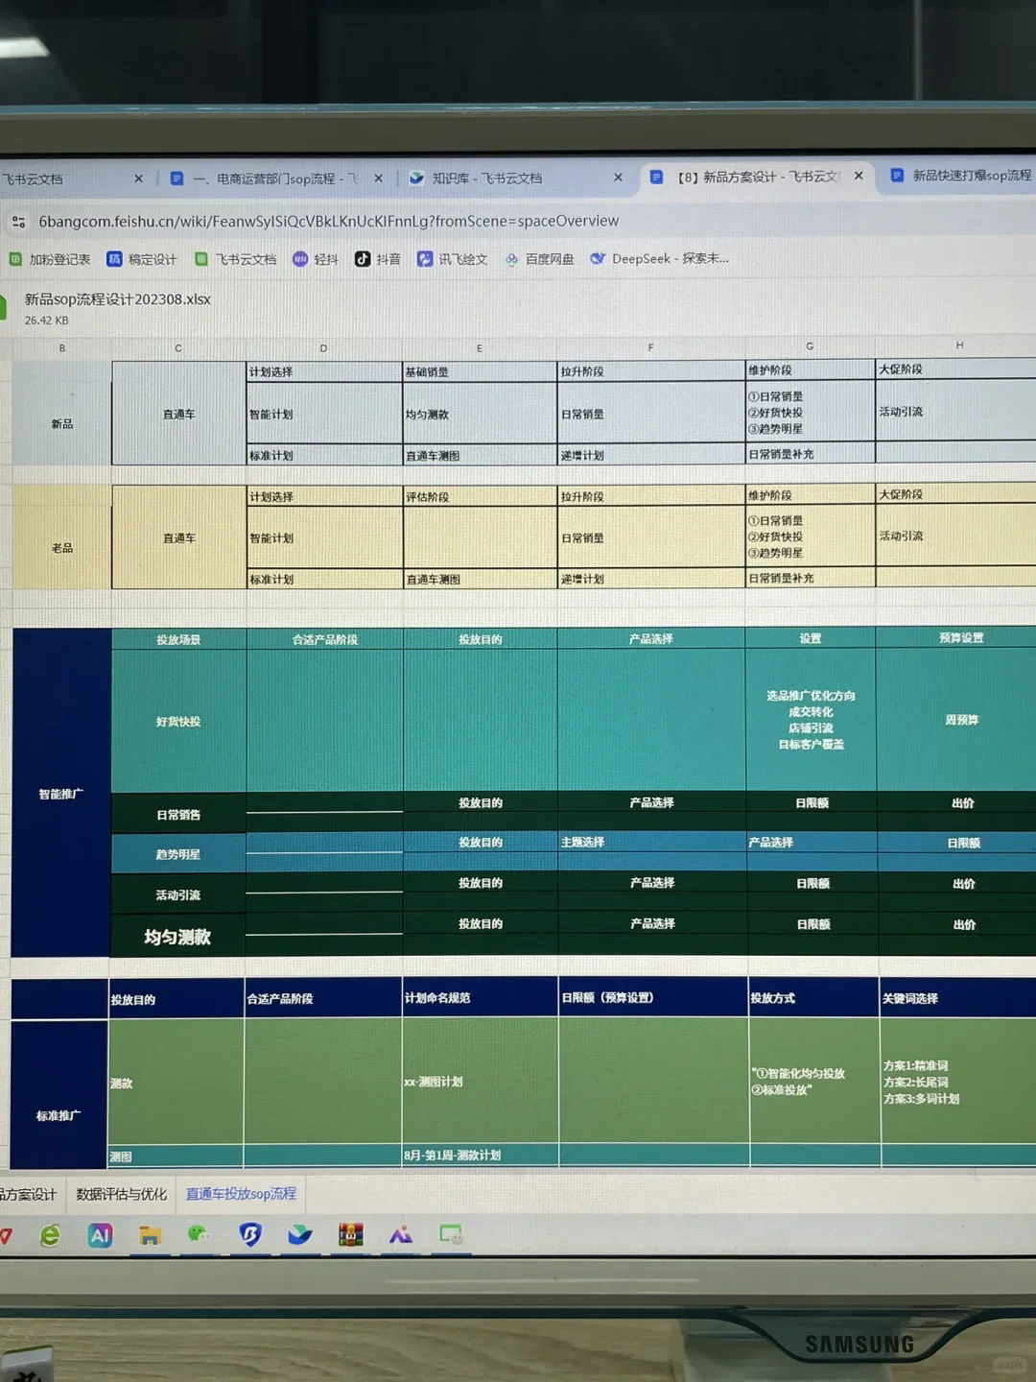This screenshot has height=1382, width=1036.
Task: Switch to the 新品快速打爆sop流程 browser tab
Action: [x=959, y=176]
